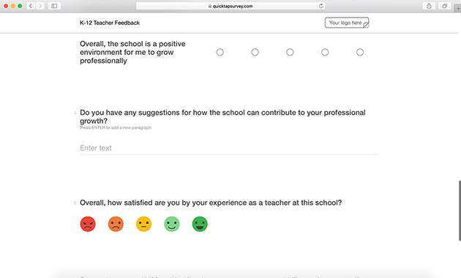Select the second radio button in the row
The width and height of the screenshot is (461, 278).
coord(255,53)
